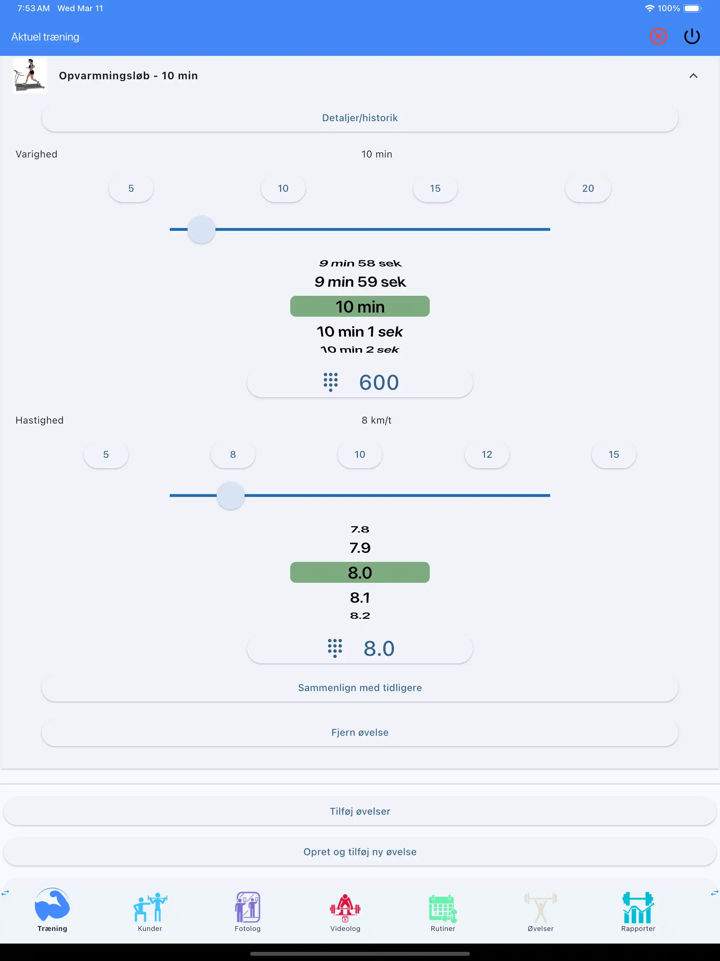Open Rapporter via the chart icon
The image size is (720, 961).
pos(638,908)
